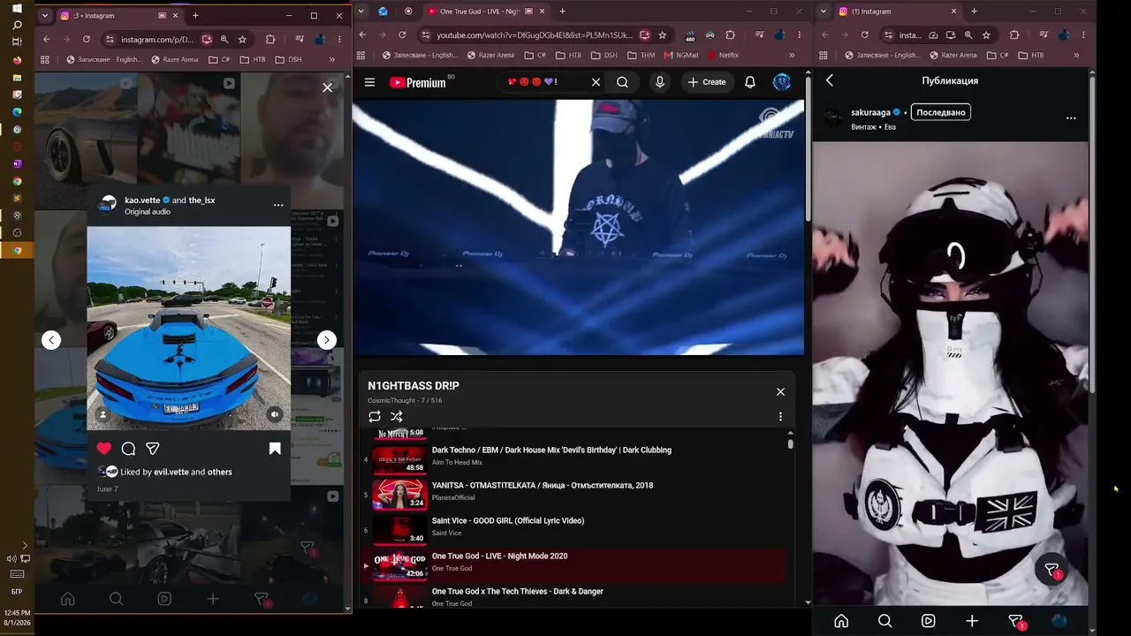This screenshot has width=1131, height=636.
Task: Reload the YouTube page
Action: [402, 35]
